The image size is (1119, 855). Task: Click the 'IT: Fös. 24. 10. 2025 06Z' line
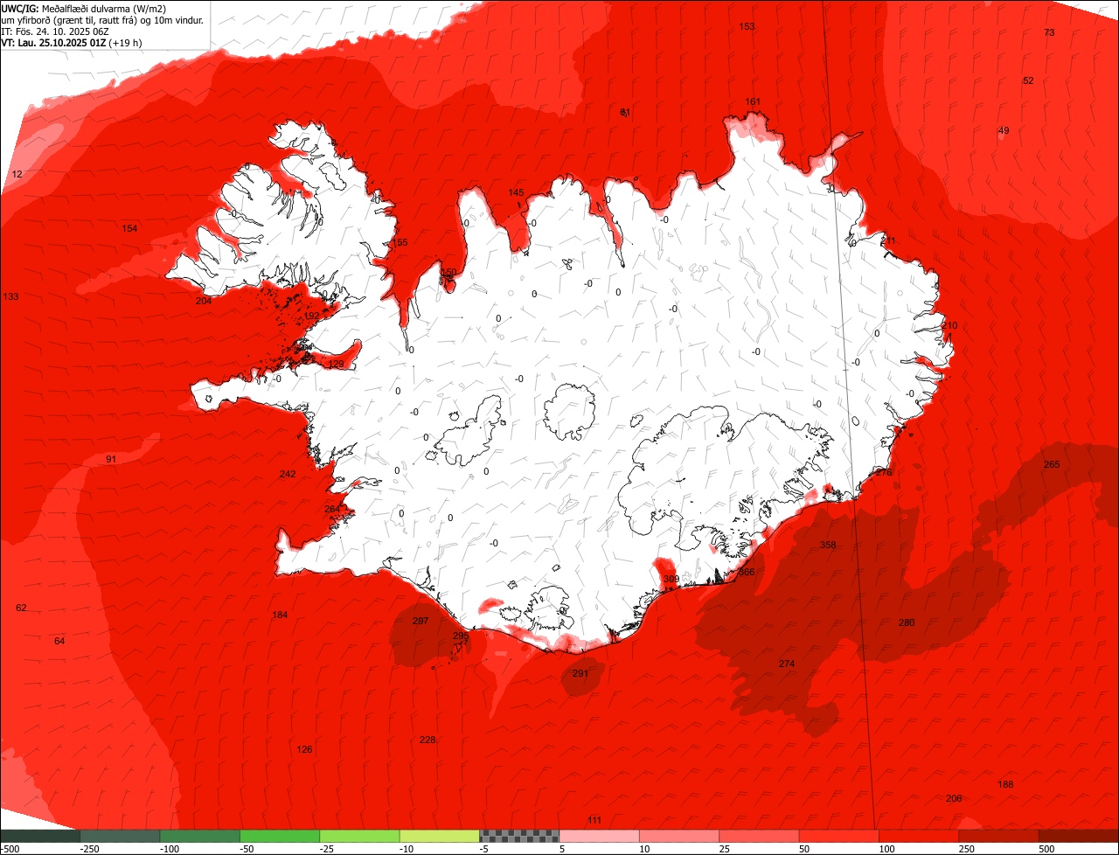[55, 31]
